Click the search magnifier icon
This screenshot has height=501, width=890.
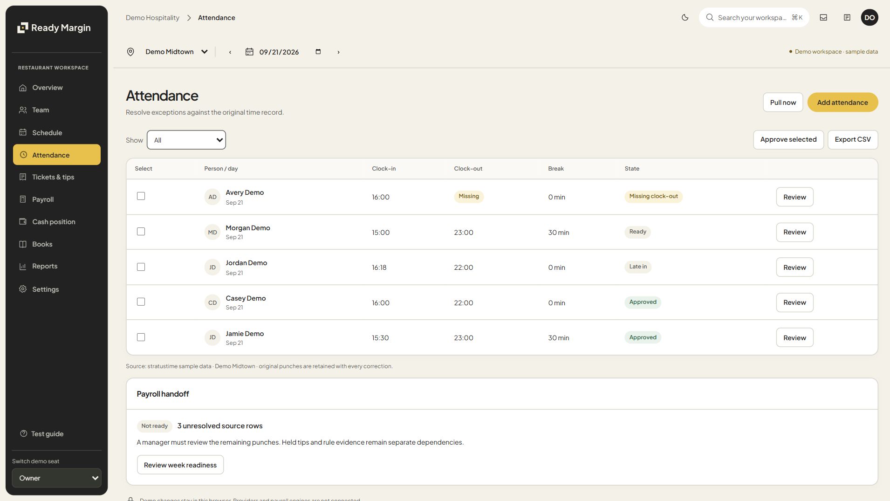point(710,18)
